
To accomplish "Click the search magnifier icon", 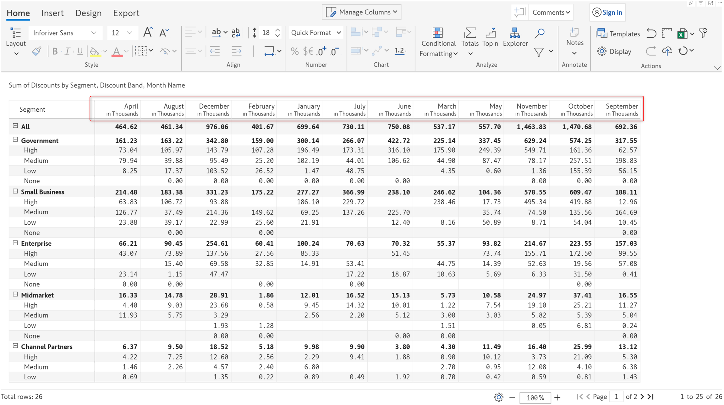I will (x=539, y=33).
